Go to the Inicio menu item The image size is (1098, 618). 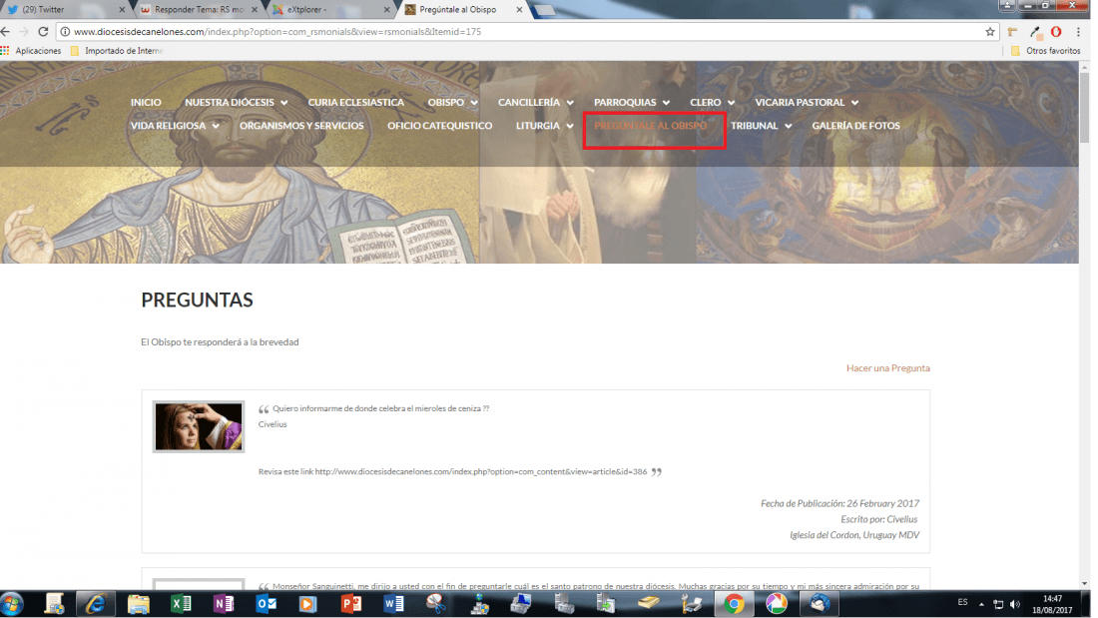146,102
